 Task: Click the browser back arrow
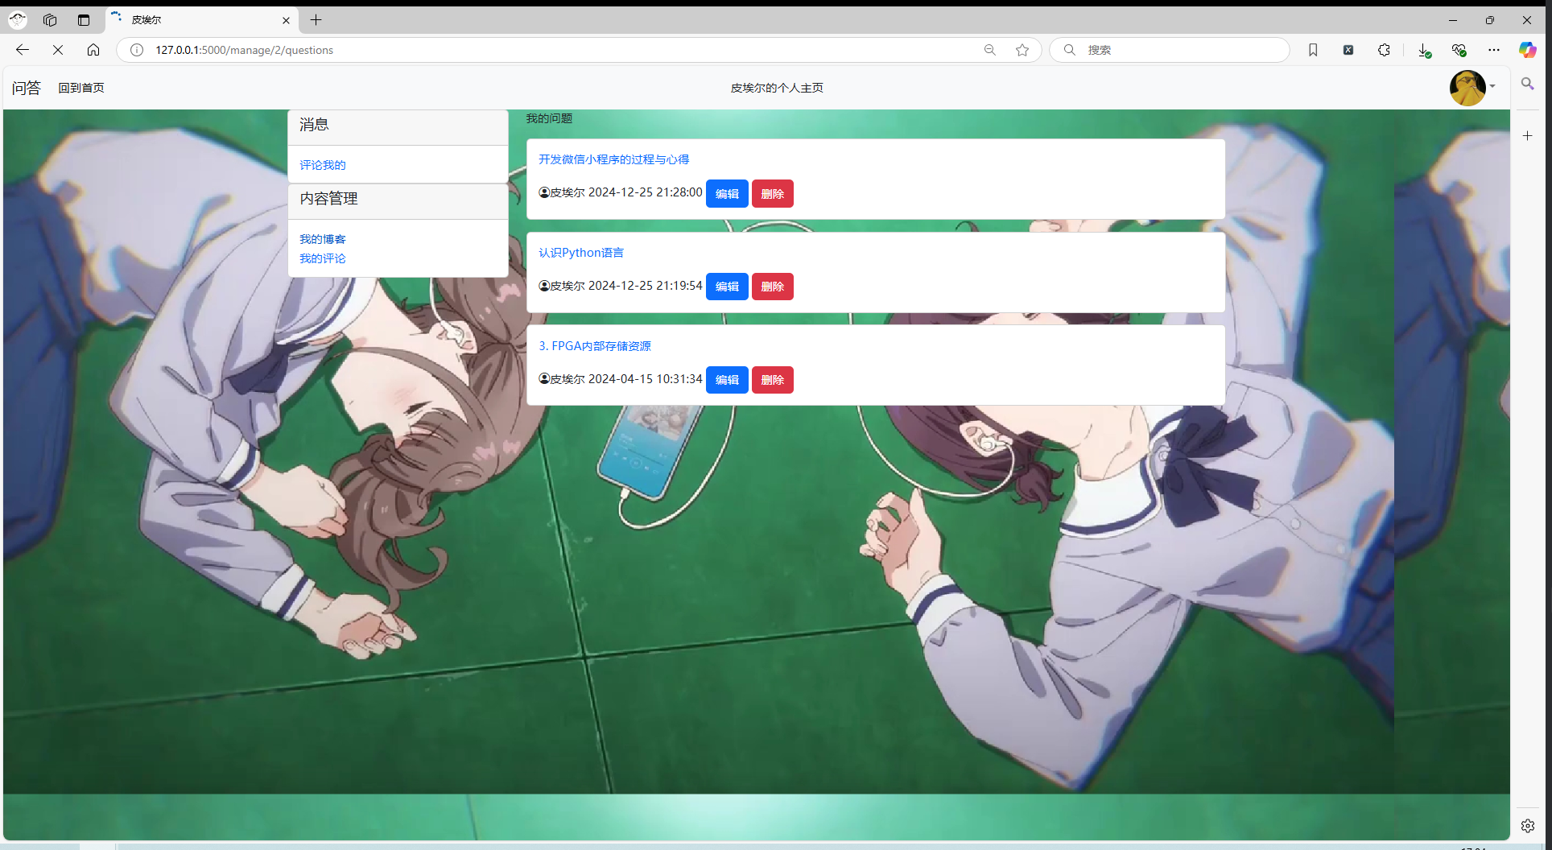[23, 50]
